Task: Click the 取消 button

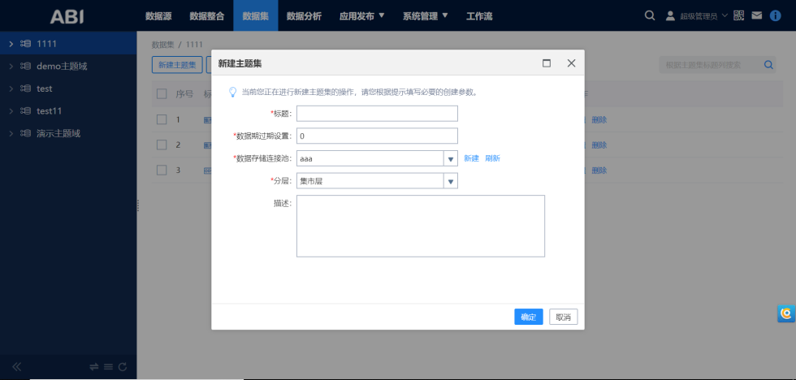Action: point(564,317)
